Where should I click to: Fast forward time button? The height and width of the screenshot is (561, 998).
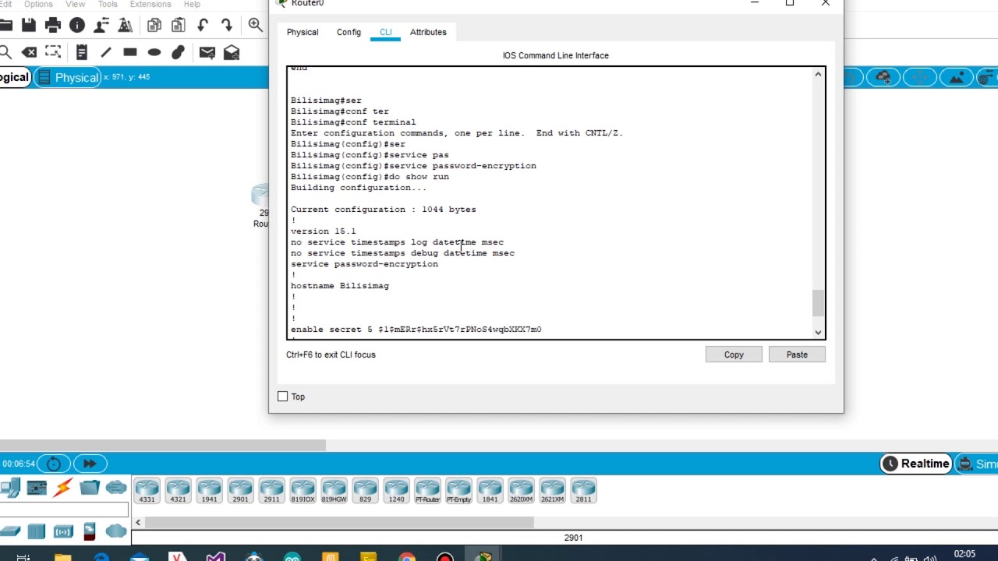pyautogui.click(x=90, y=464)
